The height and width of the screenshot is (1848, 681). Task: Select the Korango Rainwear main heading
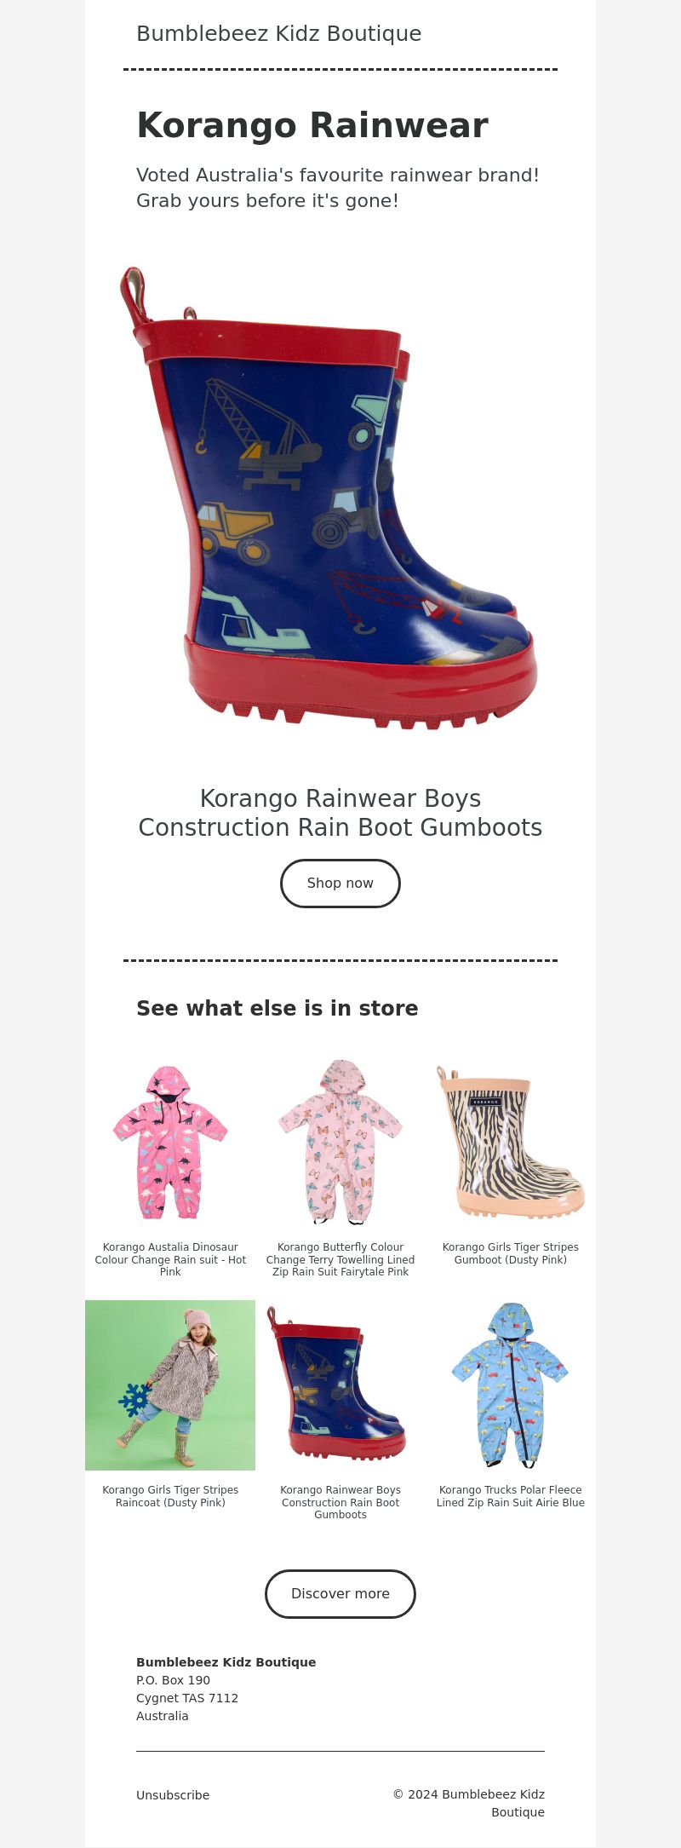click(312, 125)
